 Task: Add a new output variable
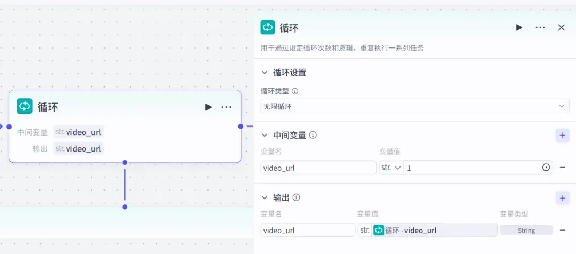point(563,198)
